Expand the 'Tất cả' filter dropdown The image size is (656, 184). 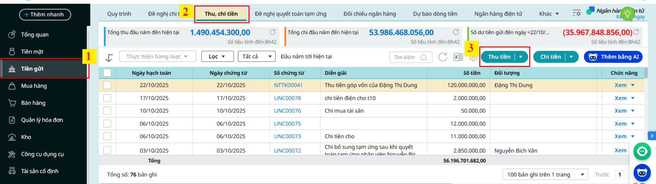pyautogui.click(x=257, y=57)
